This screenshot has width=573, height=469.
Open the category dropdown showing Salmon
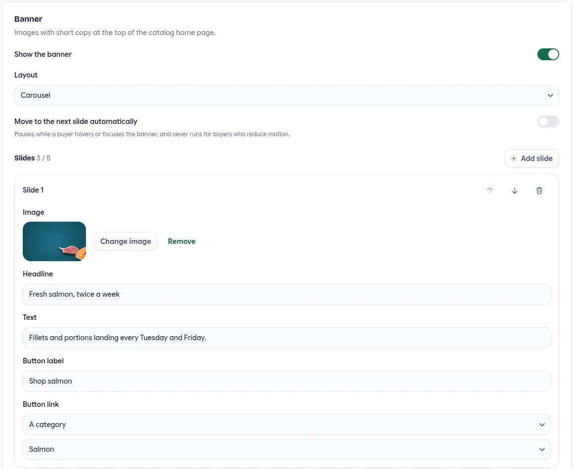[x=286, y=449]
